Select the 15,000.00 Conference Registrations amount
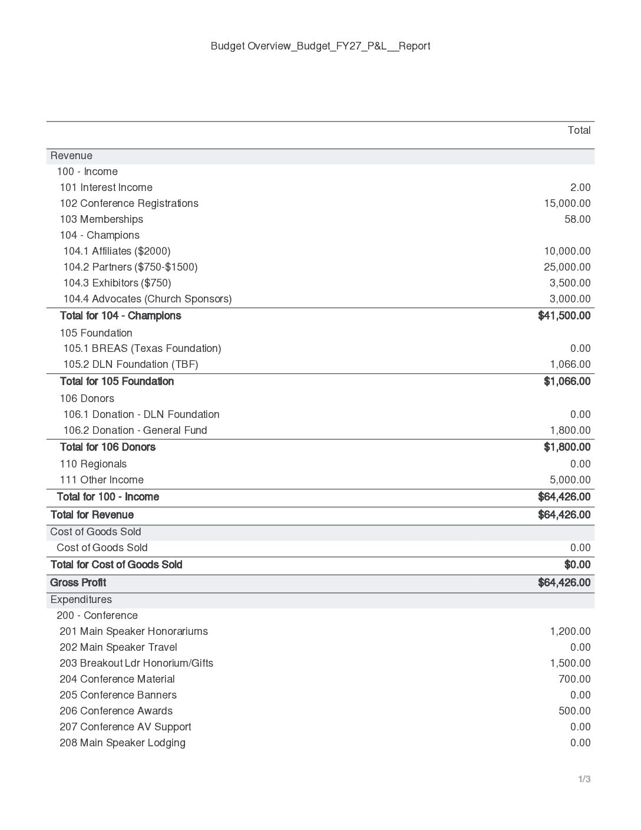The width and height of the screenshot is (641, 830). [x=567, y=203]
